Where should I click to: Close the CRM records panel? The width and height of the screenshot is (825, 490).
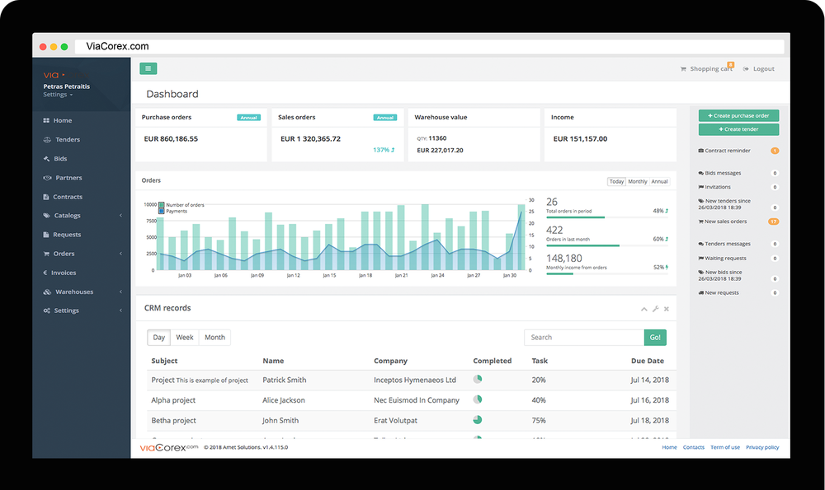(667, 310)
